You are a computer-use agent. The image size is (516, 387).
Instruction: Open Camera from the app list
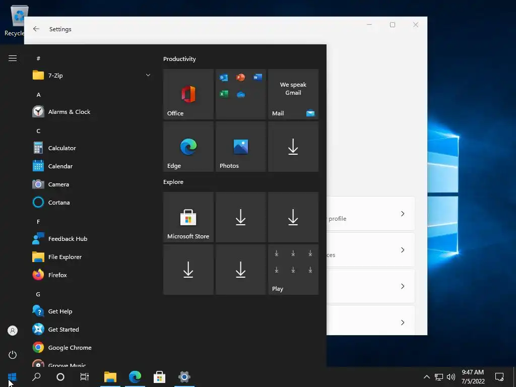[92, 184]
